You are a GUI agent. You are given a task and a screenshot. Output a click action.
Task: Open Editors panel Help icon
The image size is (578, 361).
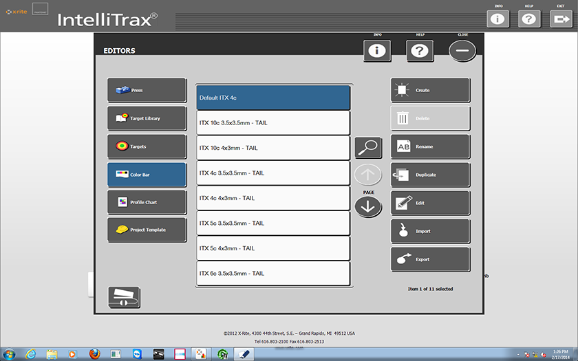[x=420, y=51]
